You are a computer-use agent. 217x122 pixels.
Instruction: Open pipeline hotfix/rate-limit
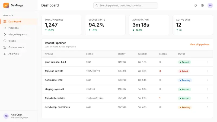click(54, 80)
